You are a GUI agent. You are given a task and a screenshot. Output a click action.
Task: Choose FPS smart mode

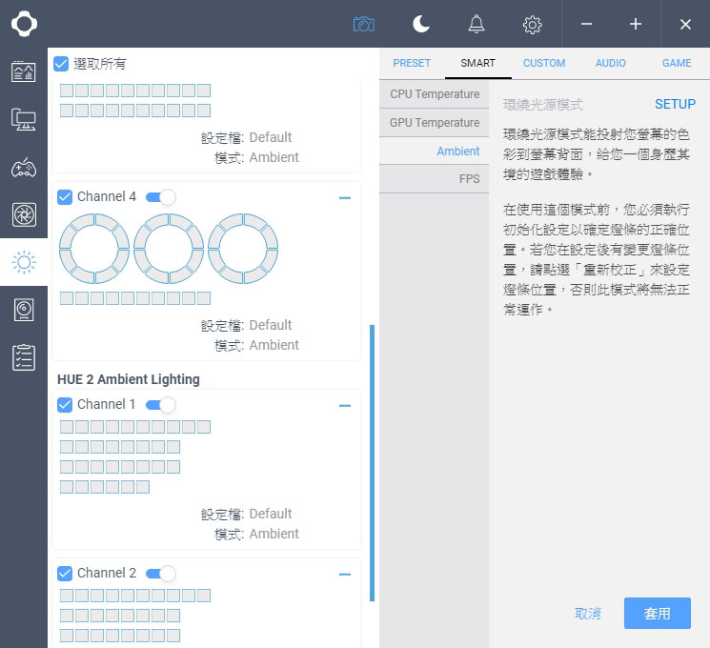tap(435, 179)
